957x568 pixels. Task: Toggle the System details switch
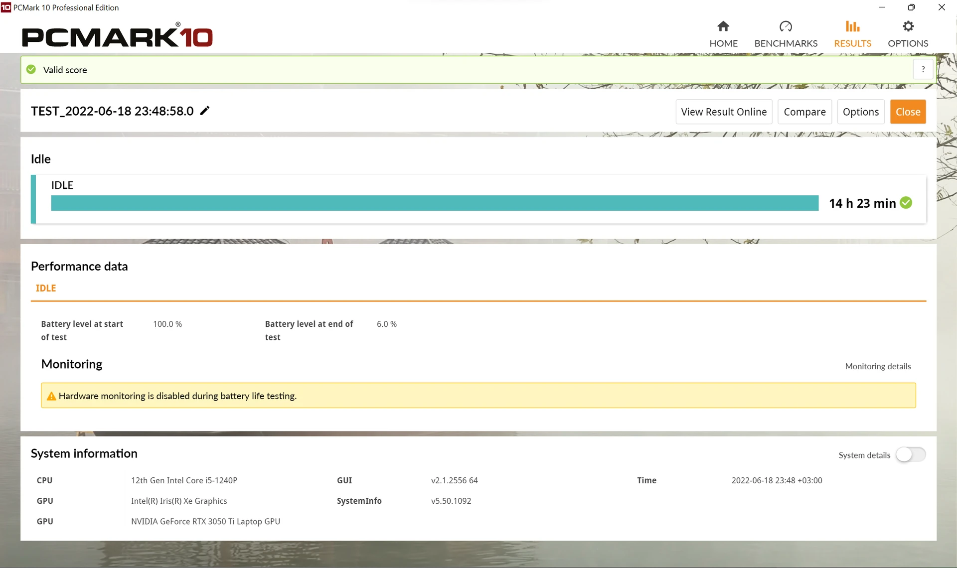(911, 454)
